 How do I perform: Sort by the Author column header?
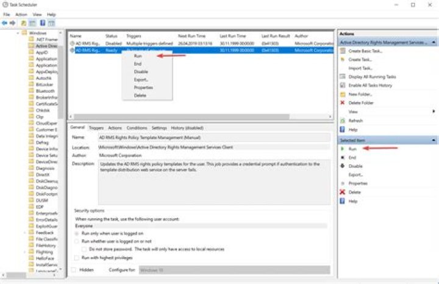point(301,36)
